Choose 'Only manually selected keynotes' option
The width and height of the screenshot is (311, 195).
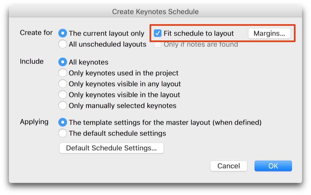(x=63, y=106)
